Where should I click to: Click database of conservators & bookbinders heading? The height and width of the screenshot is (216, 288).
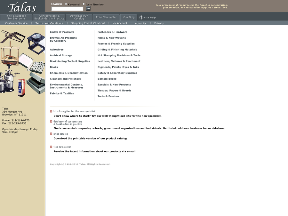(68, 123)
